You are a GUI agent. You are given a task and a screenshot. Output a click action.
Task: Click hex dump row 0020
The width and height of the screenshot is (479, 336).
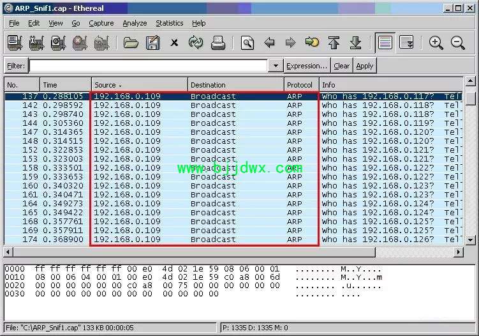[x=193, y=286]
